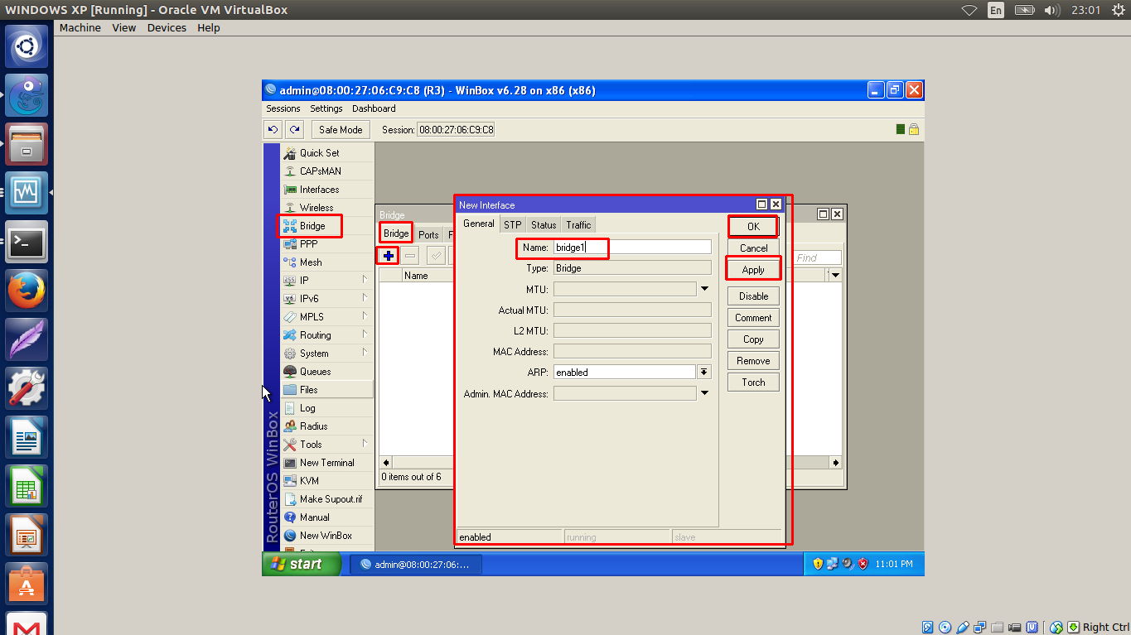Open PPP in the WinBox sidebar
1131x635 pixels.
pyautogui.click(x=308, y=244)
